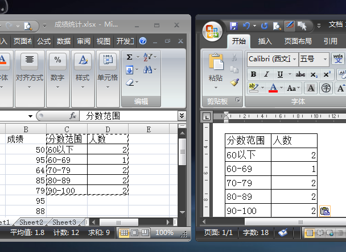Click the Office button in Word

(x=212, y=31)
